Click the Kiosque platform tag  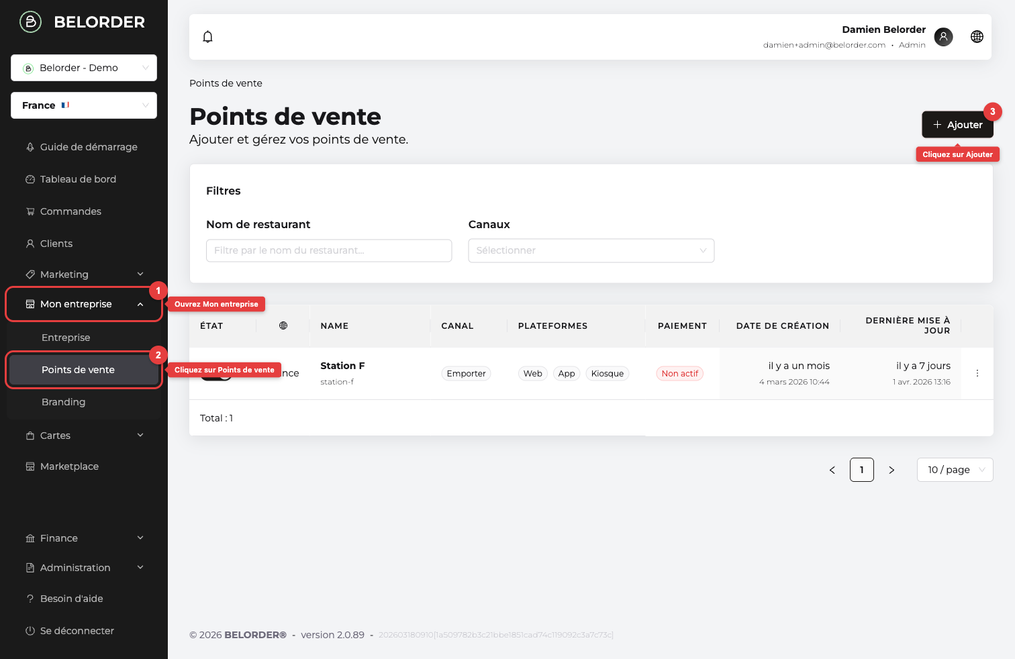pos(608,374)
